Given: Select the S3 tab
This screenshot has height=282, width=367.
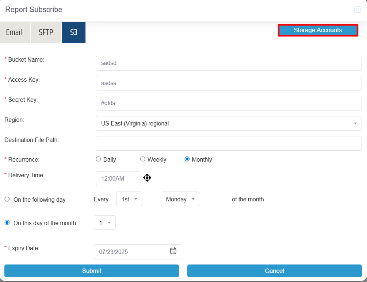Looking at the screenshot, I should pos(74,32).
